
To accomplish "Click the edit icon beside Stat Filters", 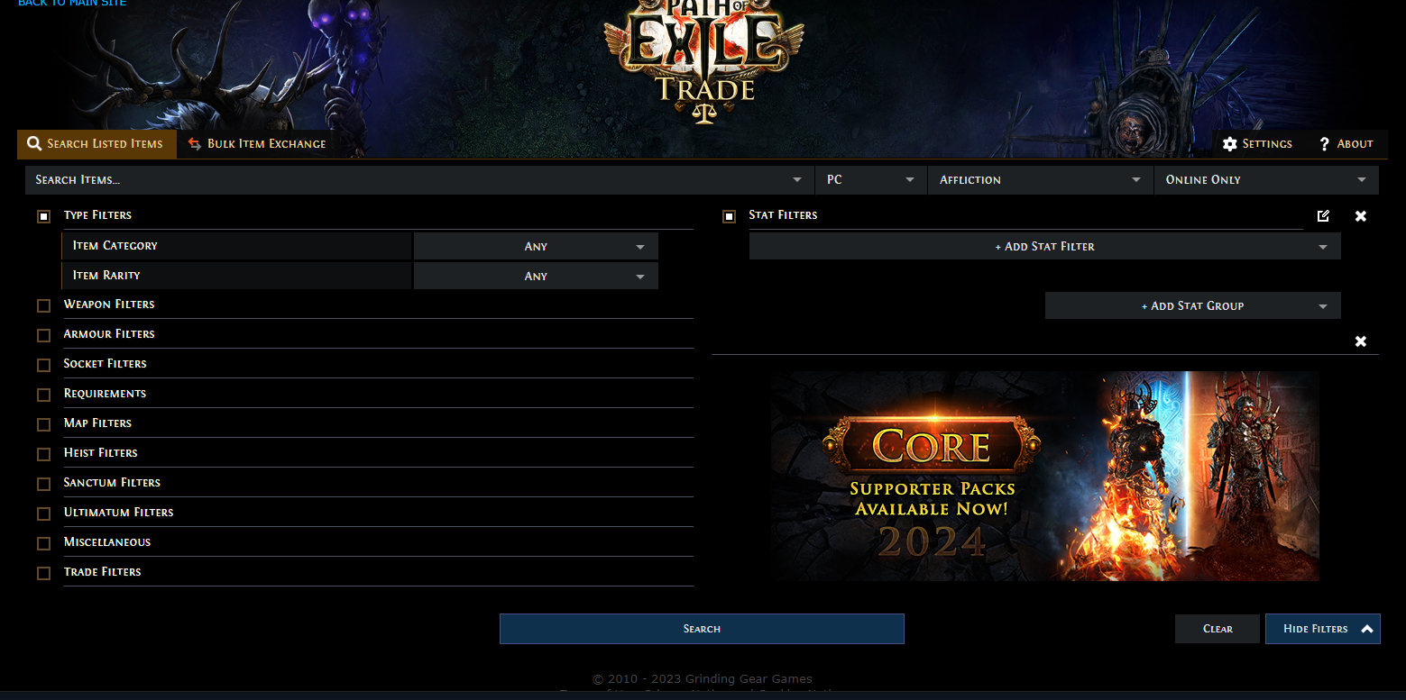I will pos(1323,215).
